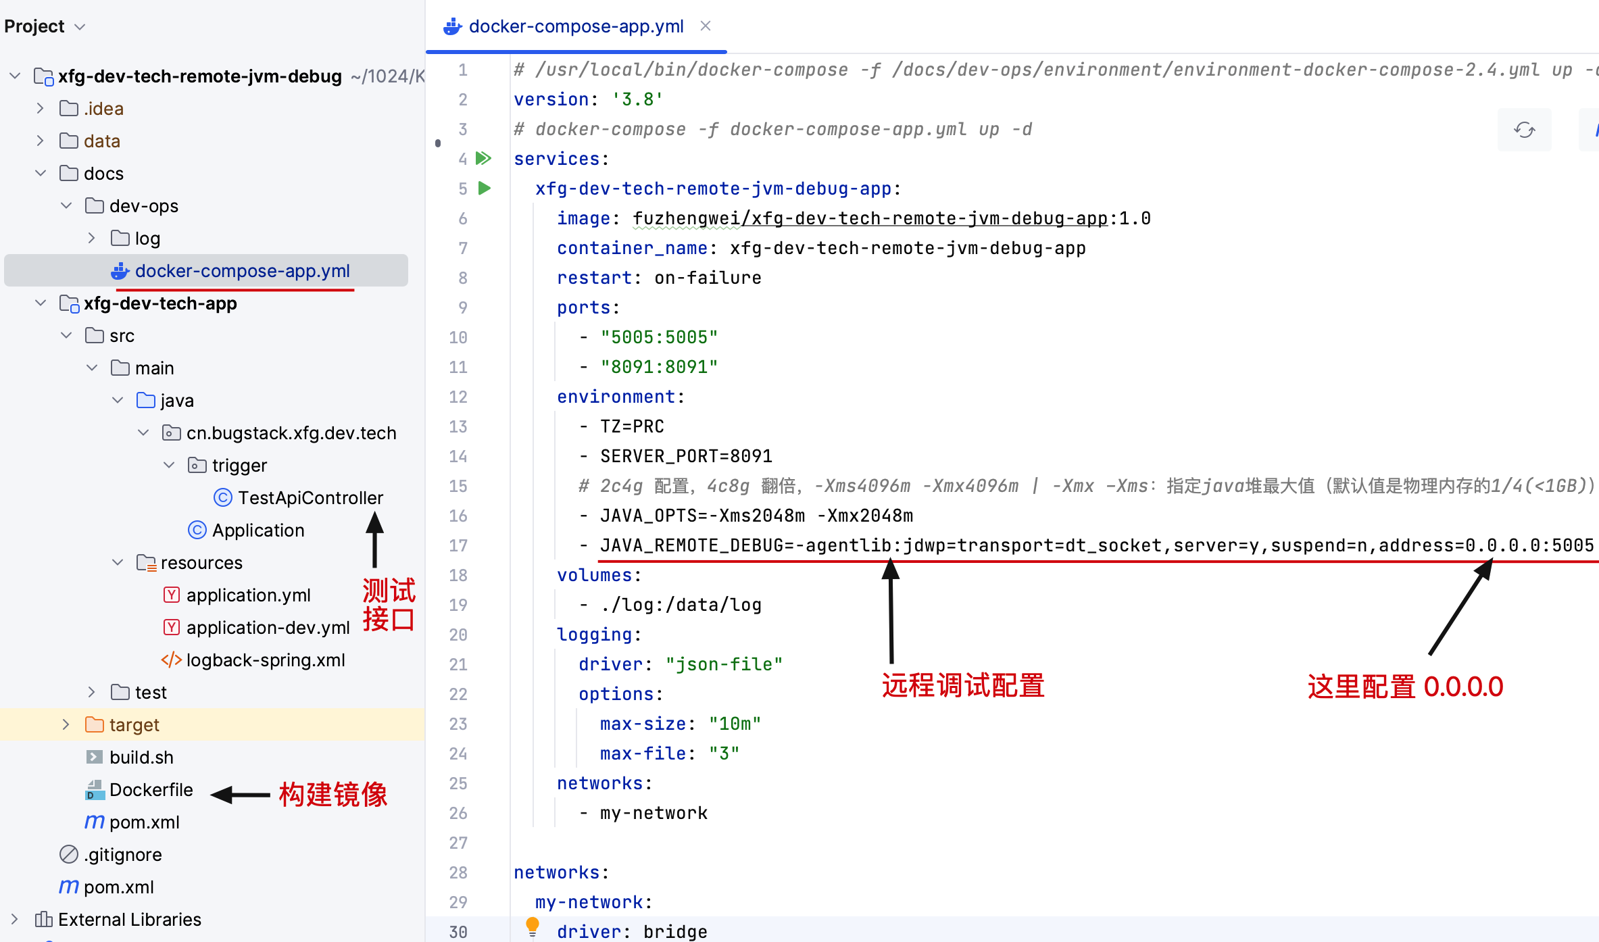The image size is (1599, 942).
Task: Click the .gitignore file icon
Action: [x=69, y=854]
